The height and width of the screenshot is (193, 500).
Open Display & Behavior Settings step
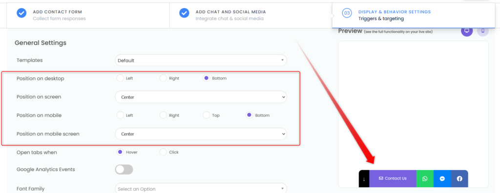click(413, 15)
